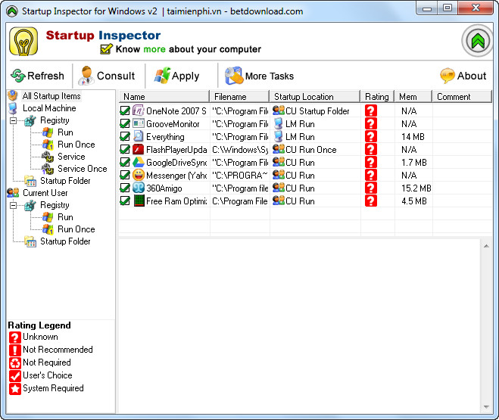
Task: Sort by the Filename column header
Action: pyautogui.click(x=239, y=97)
